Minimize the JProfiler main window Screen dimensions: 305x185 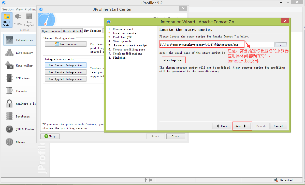coord(281,2)
